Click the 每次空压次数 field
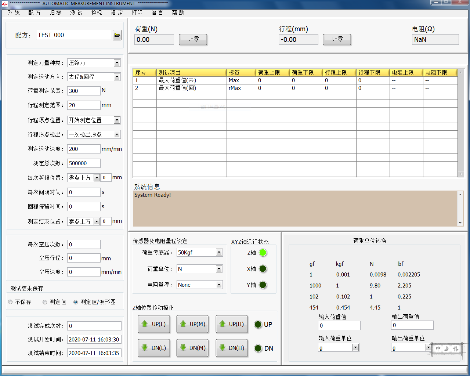Viewport: 470px width, 376px height. [x=84, y=244]
